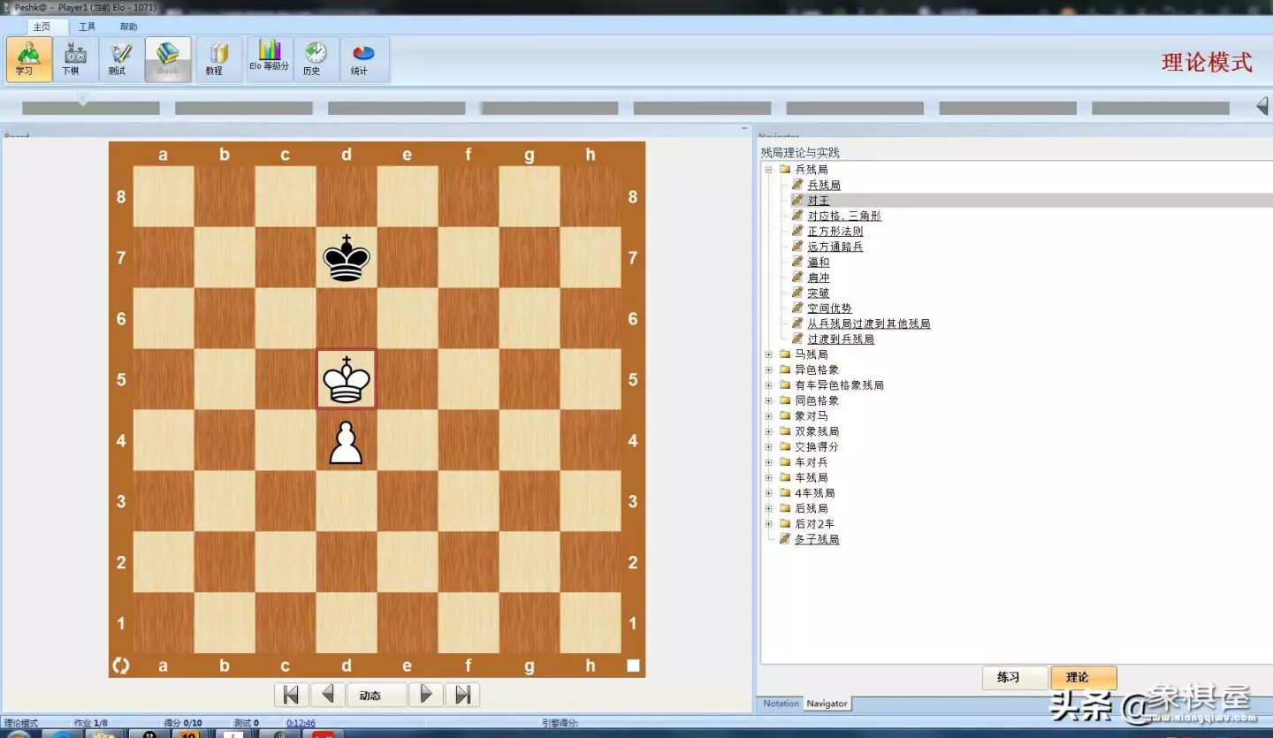This screenshot has height=738, width=1273.
Task: Switch to the Notation tab
Action: [781, 704]
